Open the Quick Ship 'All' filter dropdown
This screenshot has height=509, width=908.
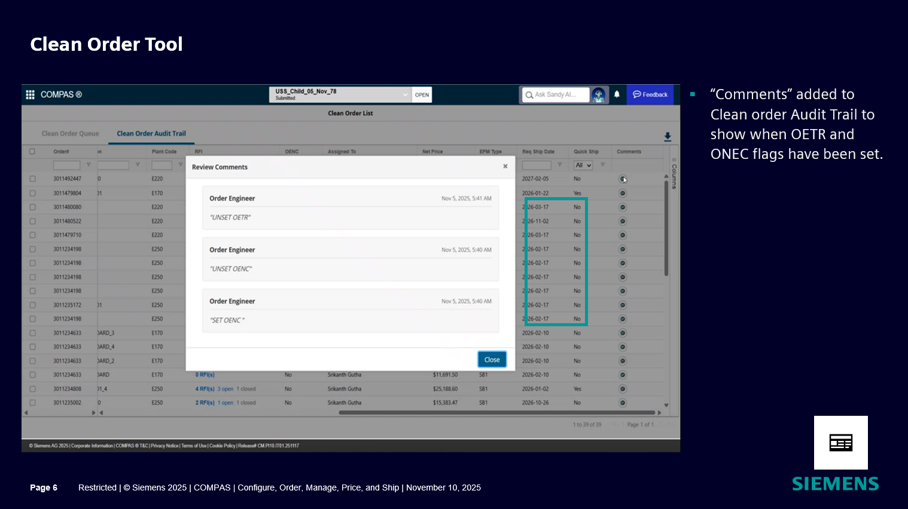pyautogui.click(x=583, y=165)
